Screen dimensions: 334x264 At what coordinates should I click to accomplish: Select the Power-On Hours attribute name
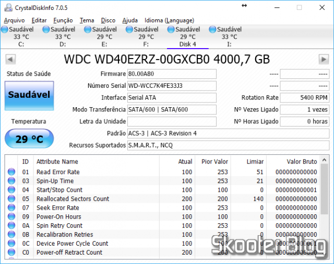click(x=59, y=217)
